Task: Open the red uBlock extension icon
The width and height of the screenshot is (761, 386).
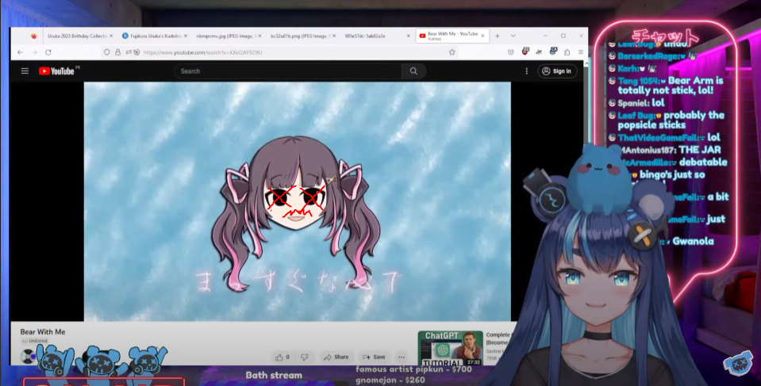Action: [525, 52]
